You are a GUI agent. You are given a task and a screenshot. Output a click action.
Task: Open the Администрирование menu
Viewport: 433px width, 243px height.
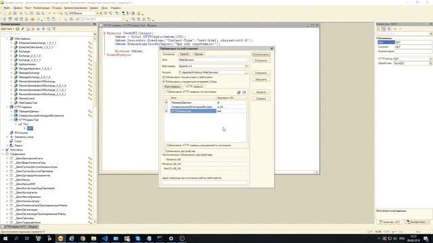pos(75,8)
